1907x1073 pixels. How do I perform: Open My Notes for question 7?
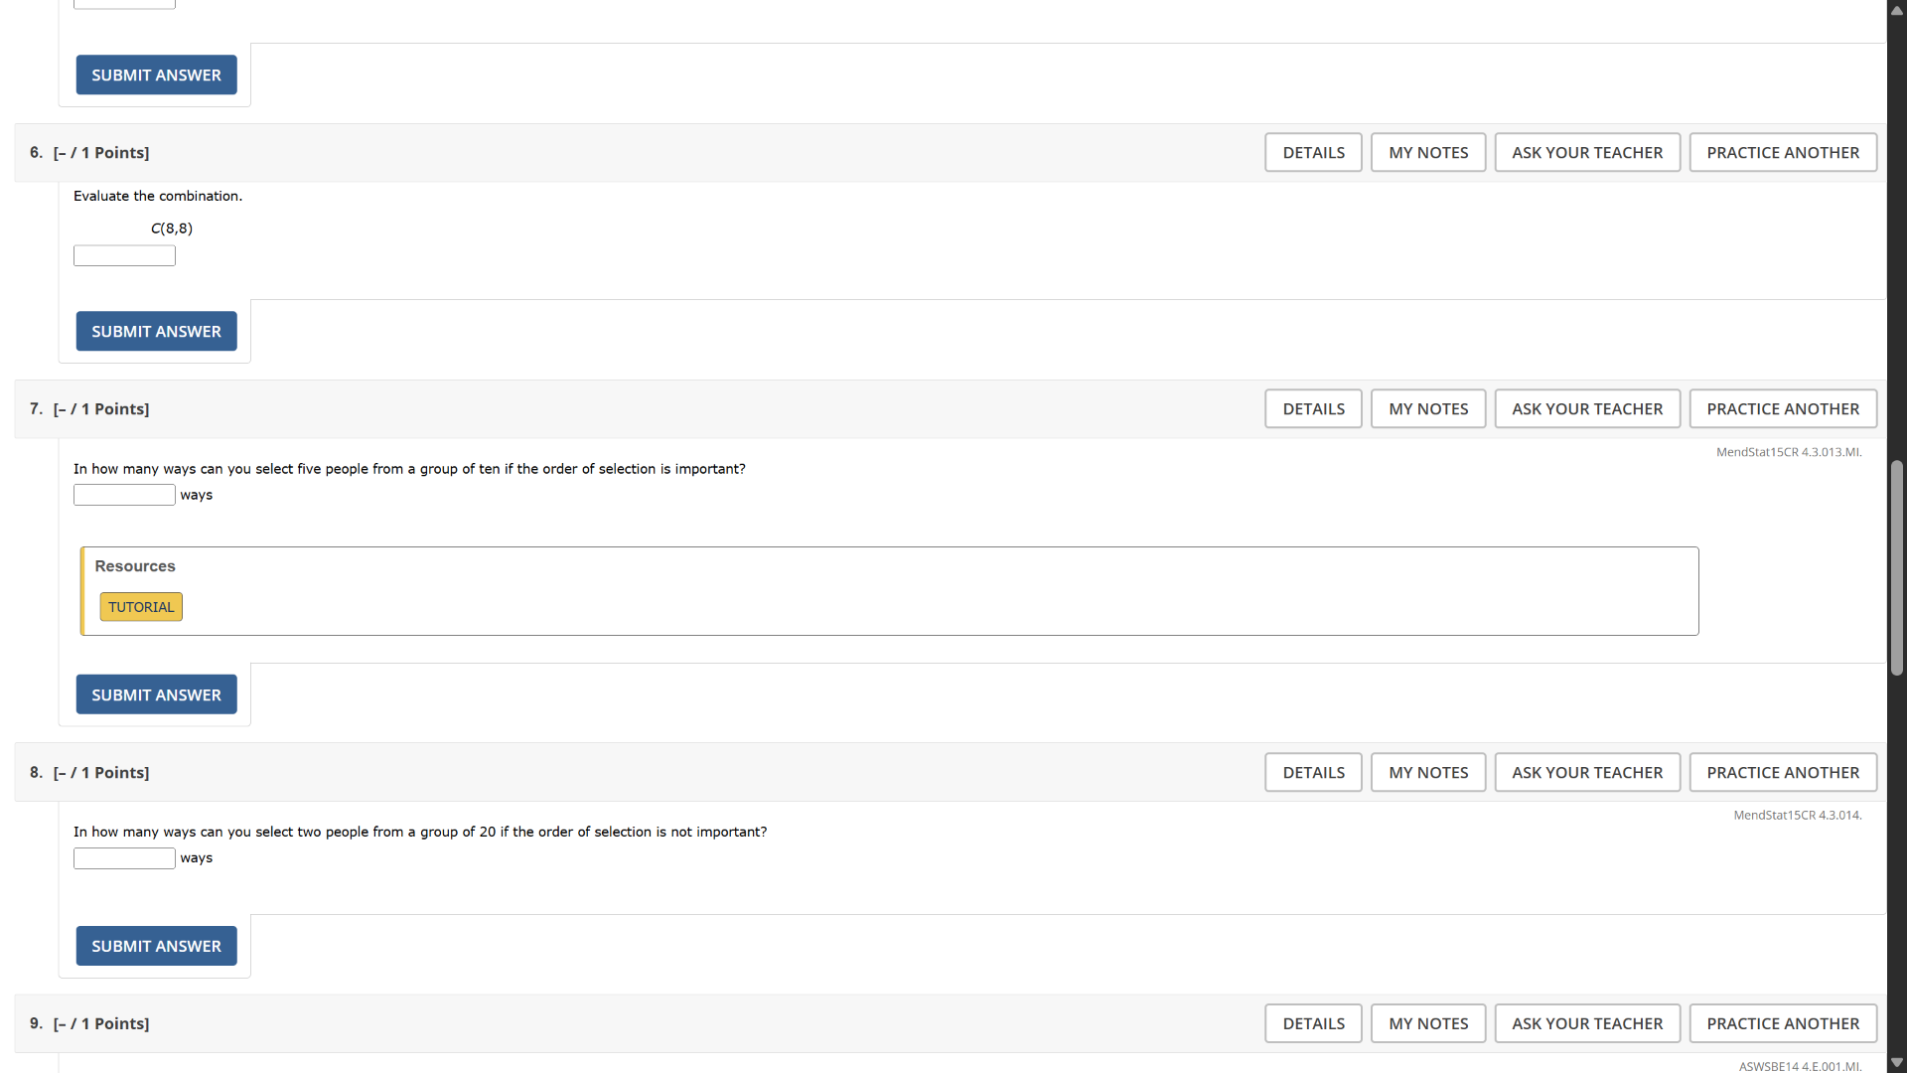click(x=1427, y=408)
